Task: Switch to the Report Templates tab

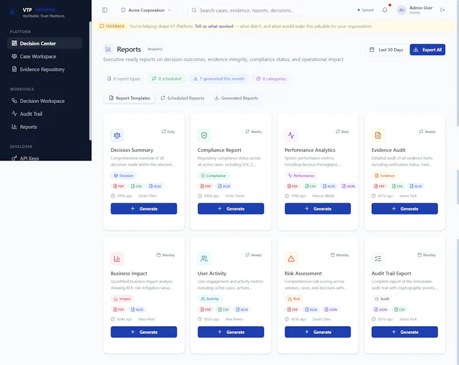Action: (130, 98)
